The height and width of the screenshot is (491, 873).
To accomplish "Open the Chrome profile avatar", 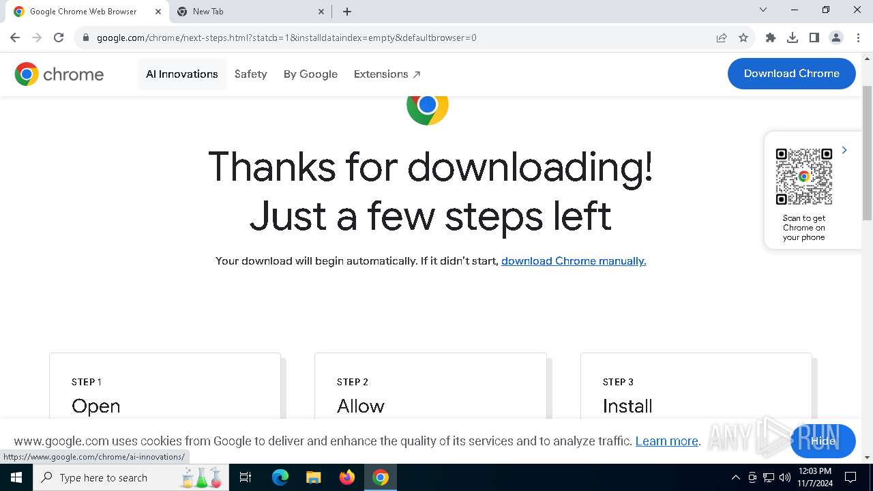I will [x=836, y=38].
